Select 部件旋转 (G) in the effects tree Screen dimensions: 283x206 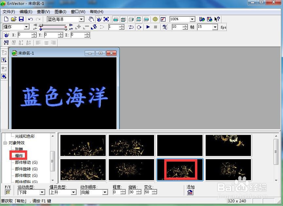(x=26, y=169)
